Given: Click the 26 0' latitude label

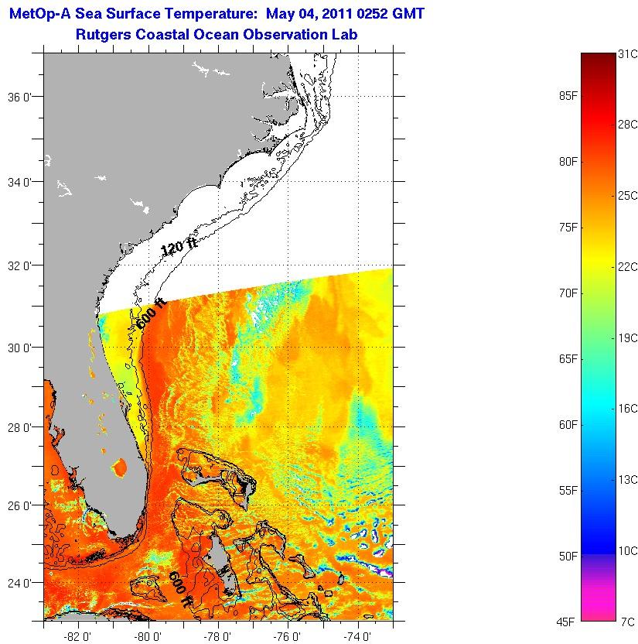Looking at the screenshot, I should tap(19, 505).
